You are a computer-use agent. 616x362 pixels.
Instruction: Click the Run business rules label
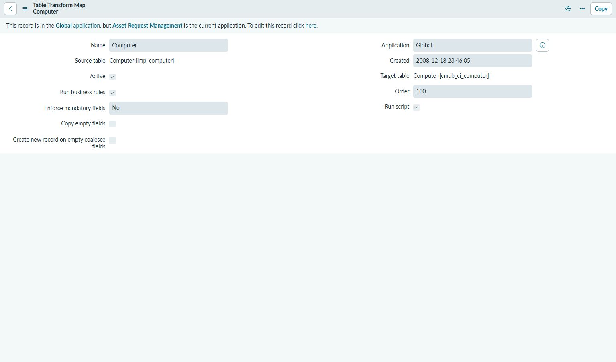coord(83,92)
